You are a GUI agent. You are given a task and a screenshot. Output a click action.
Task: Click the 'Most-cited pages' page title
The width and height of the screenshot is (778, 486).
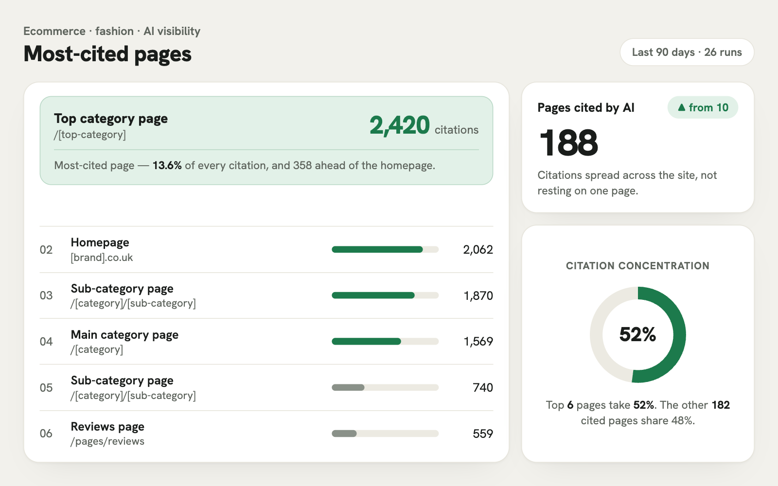(107, 54)
